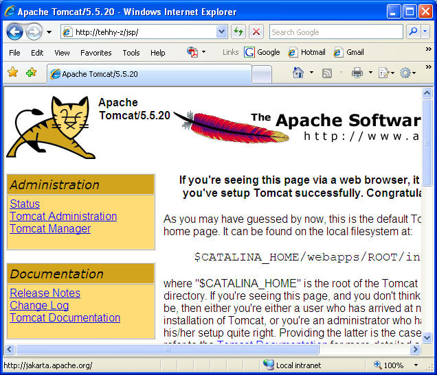The width and height of the screenshot is (437, 375).
Task: Click the Documentation section heading
Action: pyautogui.click(x=56, y=274)
